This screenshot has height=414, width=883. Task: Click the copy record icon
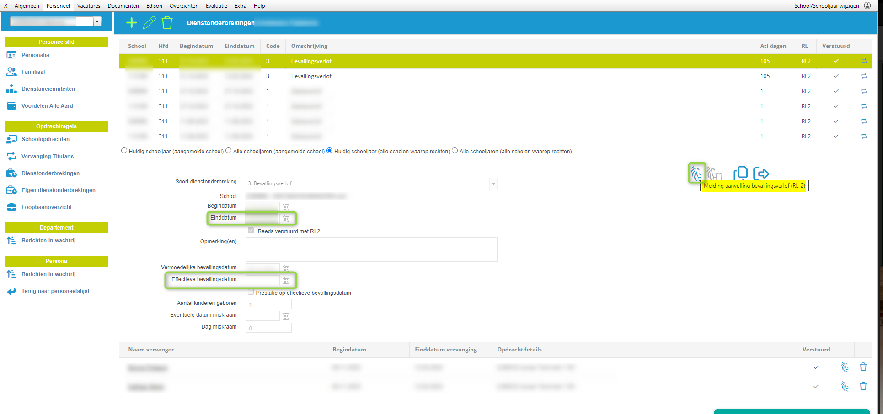(x=740, y=173)
